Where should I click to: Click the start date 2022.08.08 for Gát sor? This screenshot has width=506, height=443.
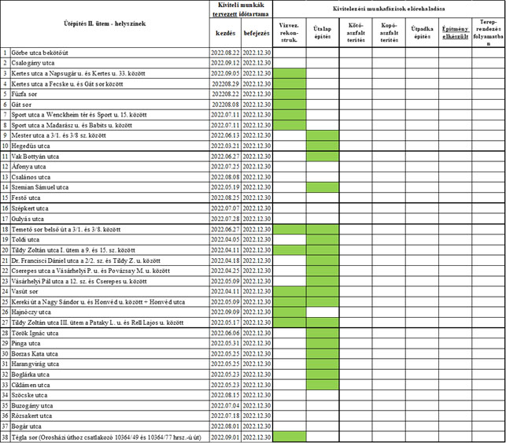point(224,104)
